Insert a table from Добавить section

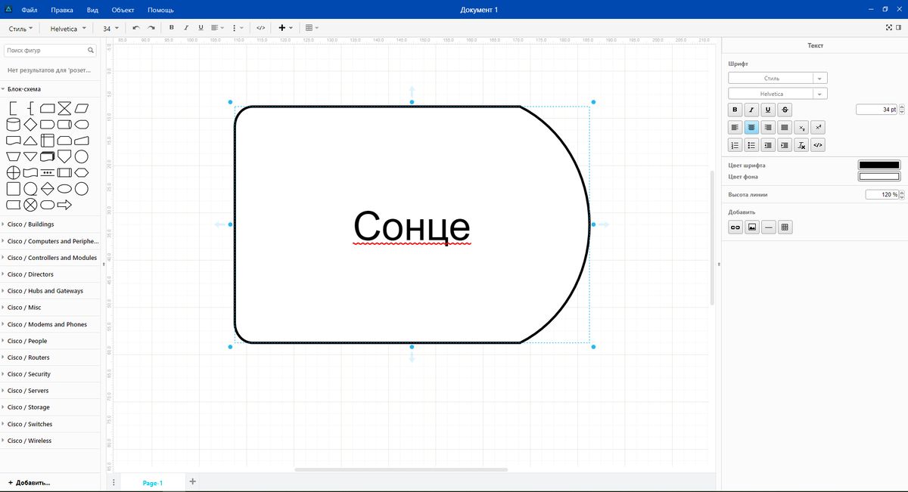click(785, 227)
